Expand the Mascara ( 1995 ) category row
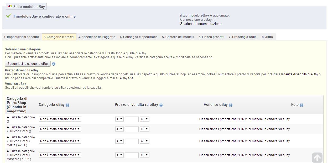Image resolution: width=328 pixels, height=163 pixels. tap(8, 151)
